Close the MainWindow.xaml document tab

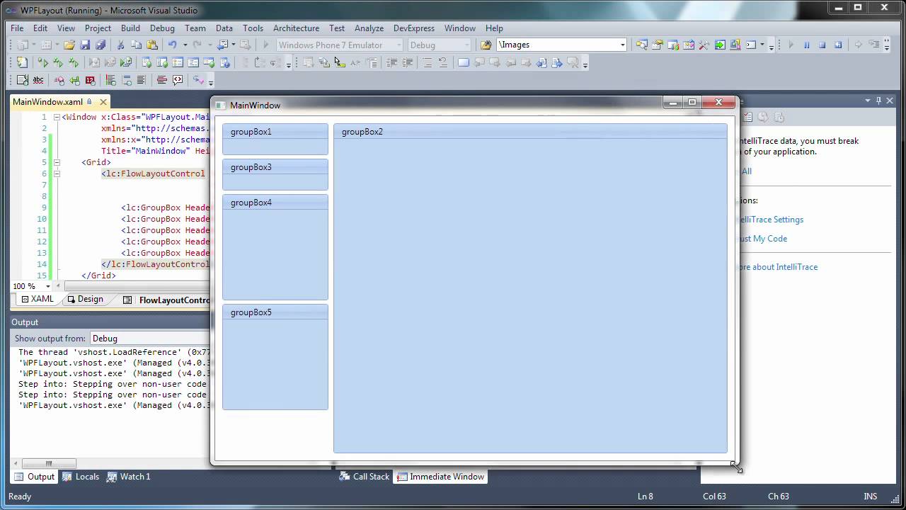point(103,102)
